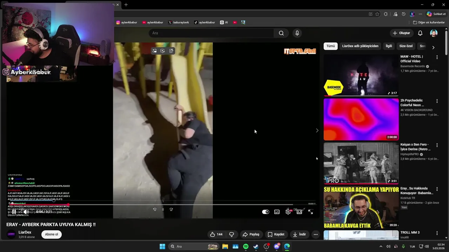Mute the video with the speaker icon
Viewport: 449px width, 252px height.
tap(26, 212)
